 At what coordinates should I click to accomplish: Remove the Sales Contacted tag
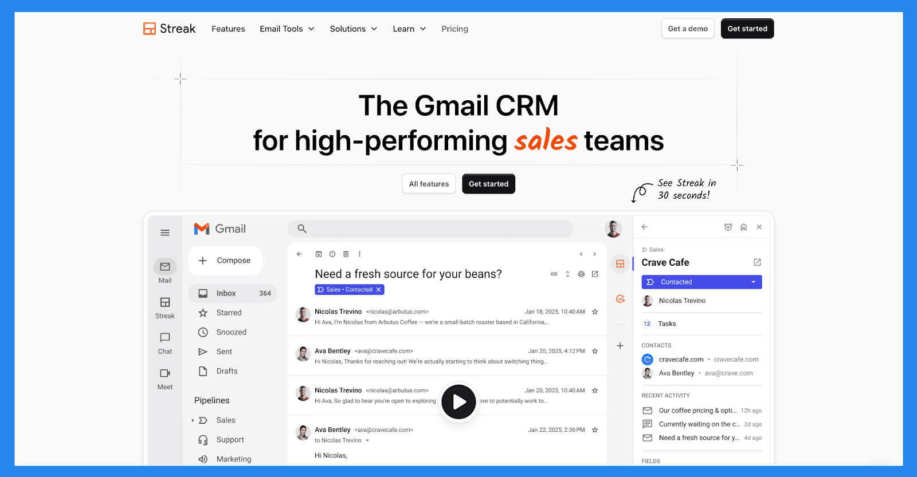(x=378, y=290)
